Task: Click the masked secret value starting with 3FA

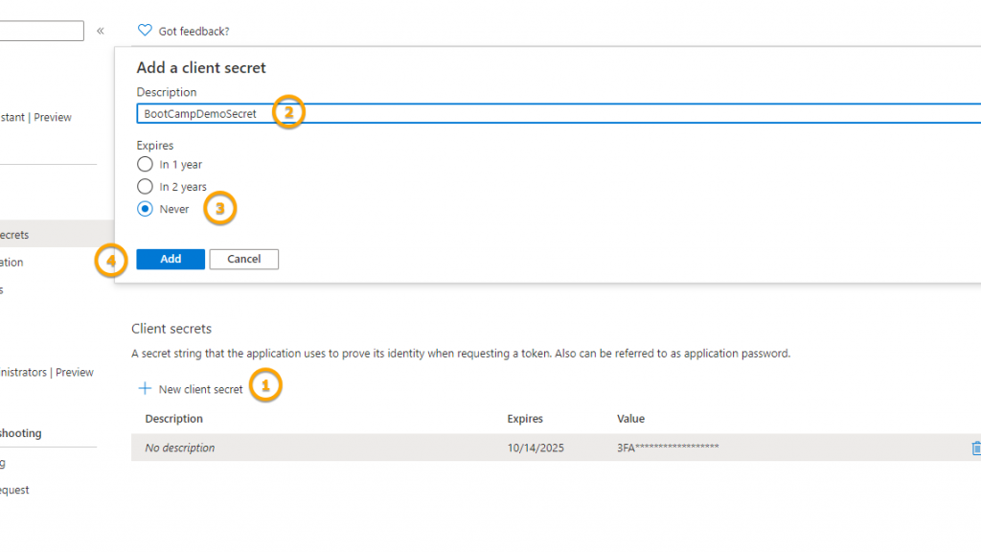Action: (668, 448)
